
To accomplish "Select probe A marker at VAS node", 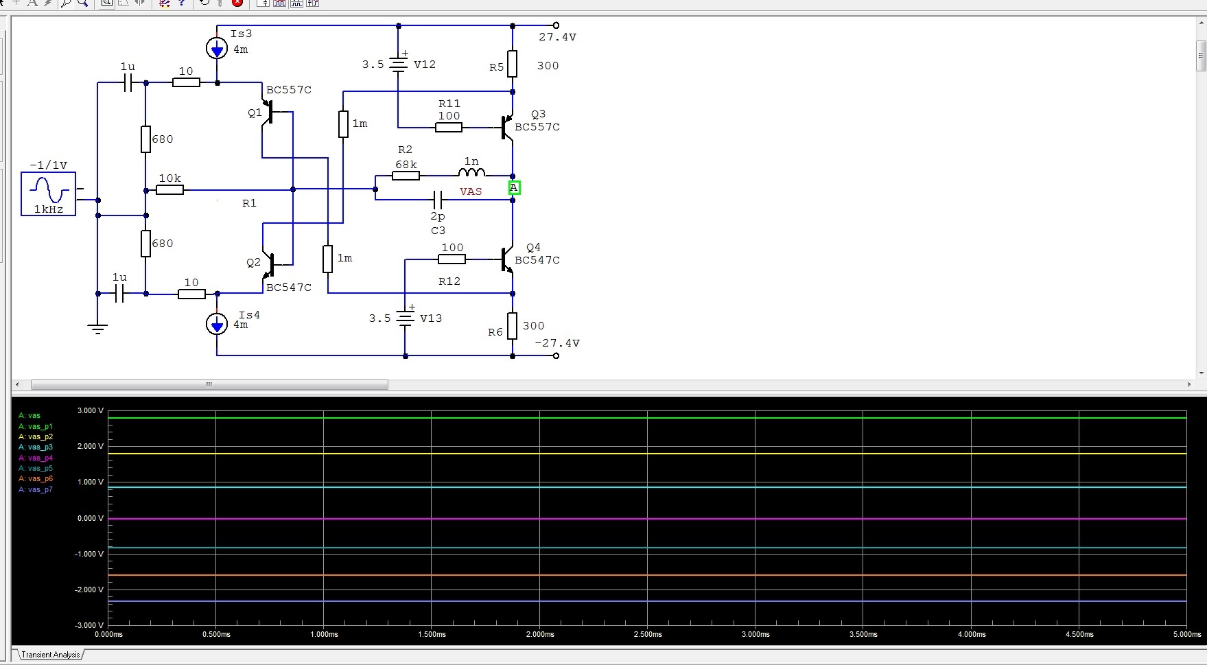I will (514, 187).
